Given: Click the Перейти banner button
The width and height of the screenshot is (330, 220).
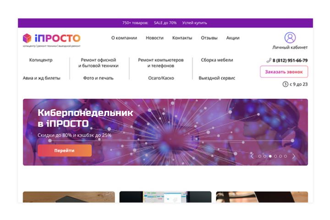Looking at the screenshot, I should click(65, 150).
